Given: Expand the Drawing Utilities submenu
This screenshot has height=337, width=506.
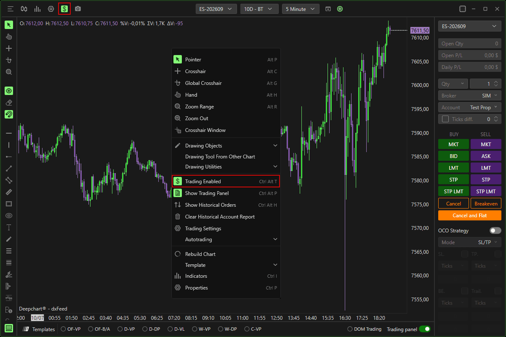Looking at the screenshot, I should click(226, 167).
